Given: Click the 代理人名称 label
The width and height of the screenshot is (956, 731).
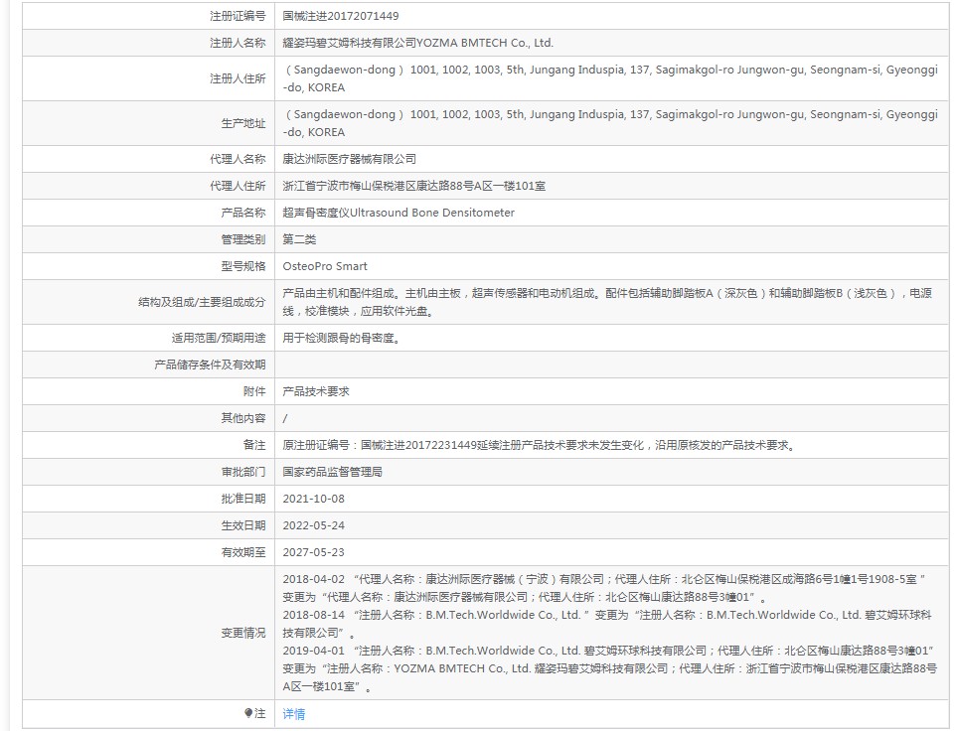Looking at the screenshot, I should point(238,159).
